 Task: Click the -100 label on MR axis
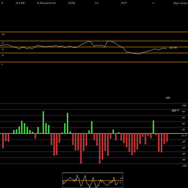pyautogui.click(x=184, y=166)
